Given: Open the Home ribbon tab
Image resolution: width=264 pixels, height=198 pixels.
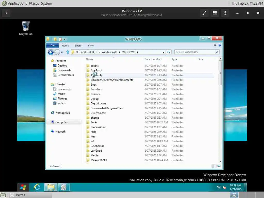Looking at the screenshot, I should (65, 45).
